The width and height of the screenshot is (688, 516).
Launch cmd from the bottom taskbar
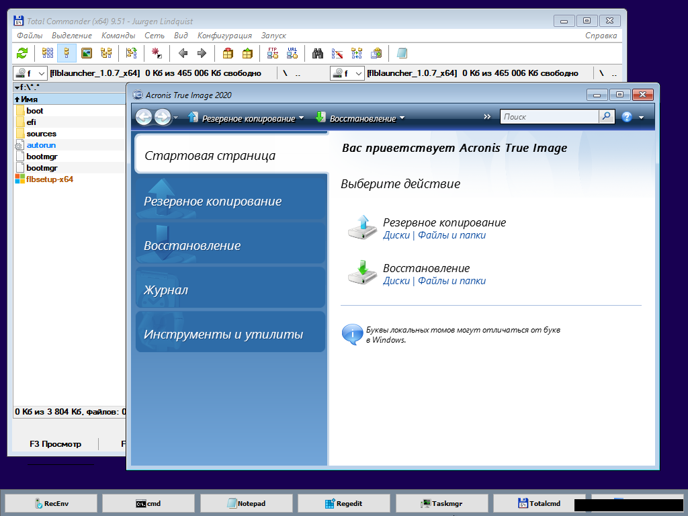pyautogui.click(x=148, y=503)
